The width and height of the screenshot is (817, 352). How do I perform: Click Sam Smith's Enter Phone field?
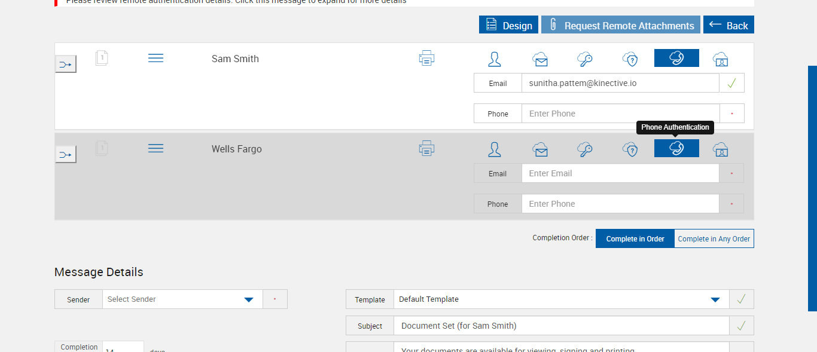pos(620,114)
